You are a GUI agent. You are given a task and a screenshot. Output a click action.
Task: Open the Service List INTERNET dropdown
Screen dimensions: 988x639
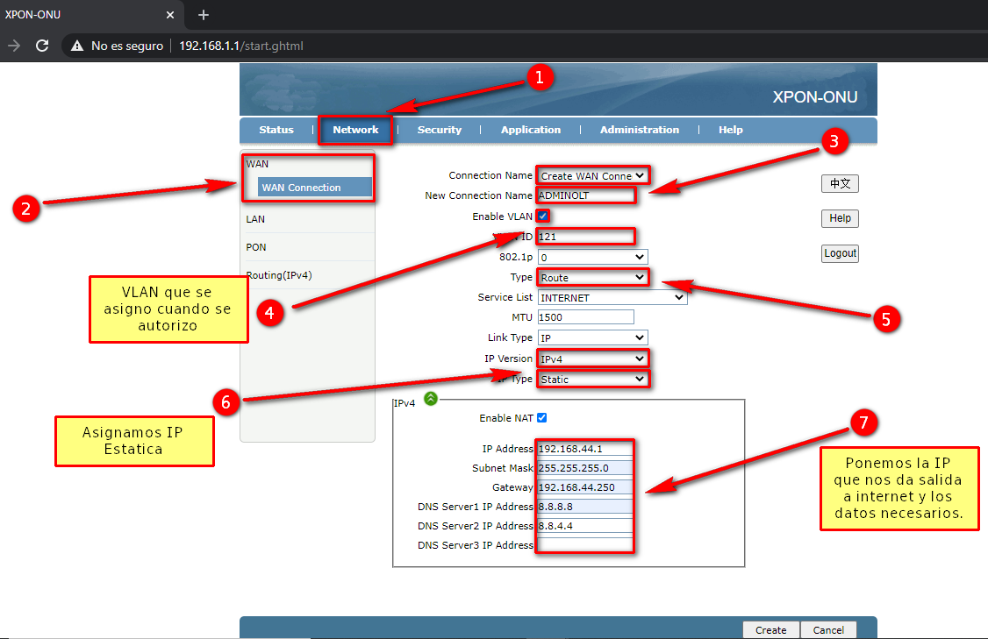click(612, 298)
